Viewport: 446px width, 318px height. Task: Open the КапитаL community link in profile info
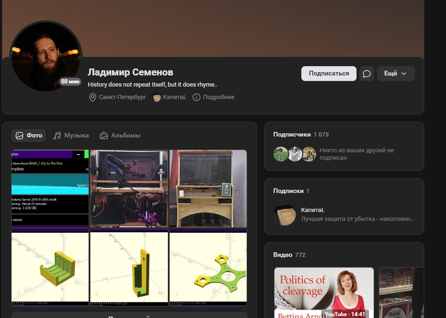coord(175,97)
